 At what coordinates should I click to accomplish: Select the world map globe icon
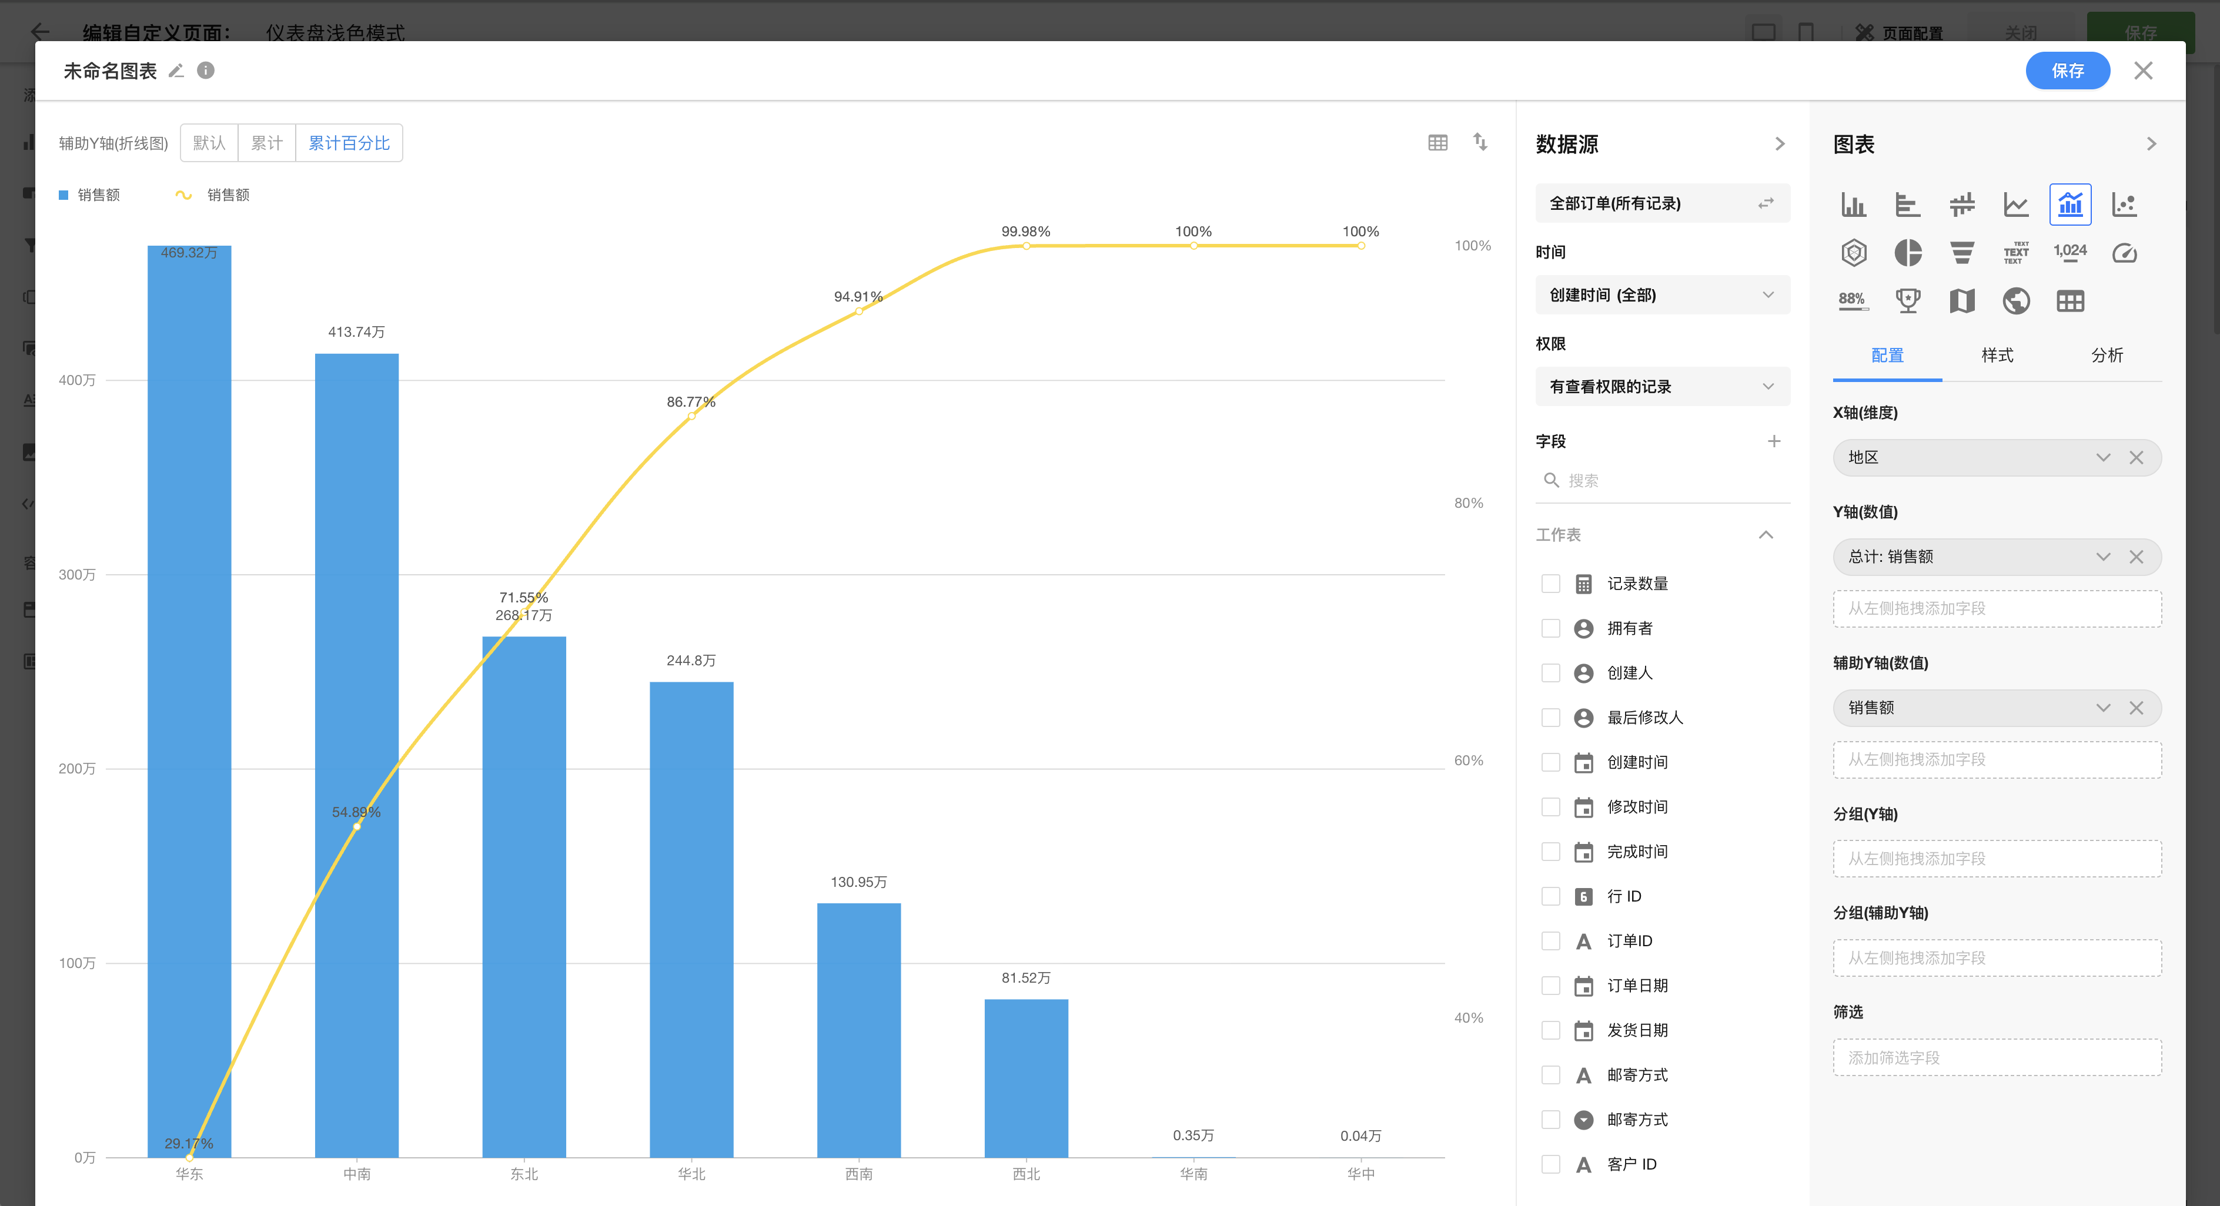pyautogui.click(x=2016, y=301)
